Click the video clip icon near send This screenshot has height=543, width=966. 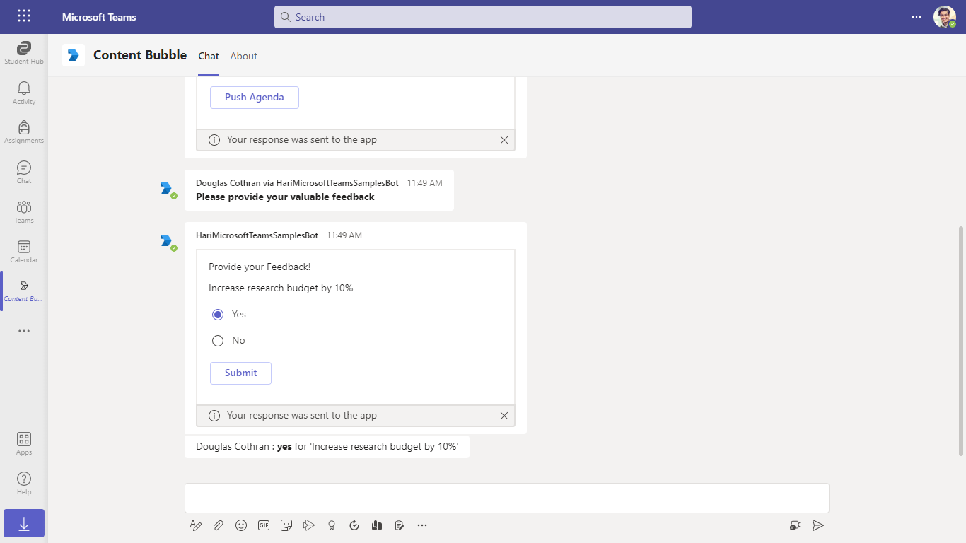click(x=796, y=525)
